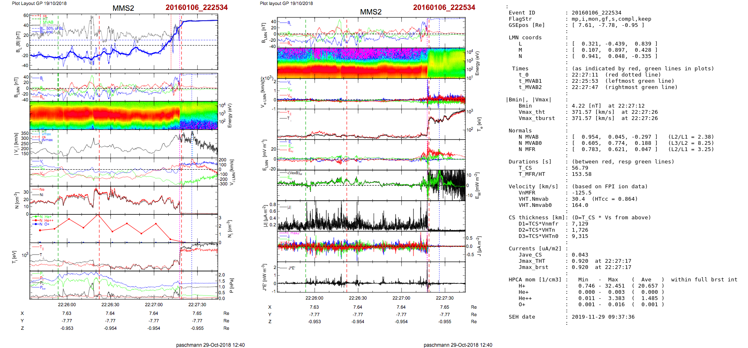Click the t_MVAB1 time value 22:25:53
The image size is (748, 348).
585,81
